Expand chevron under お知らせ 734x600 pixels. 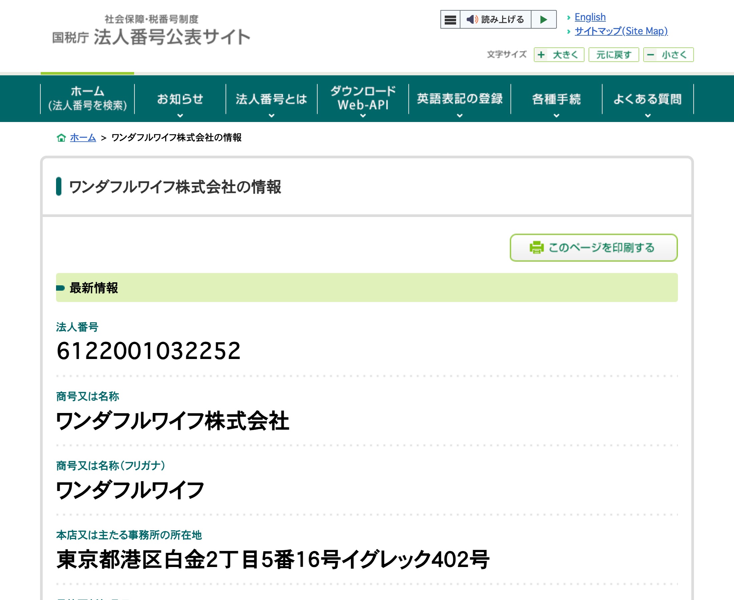(180, 116)
